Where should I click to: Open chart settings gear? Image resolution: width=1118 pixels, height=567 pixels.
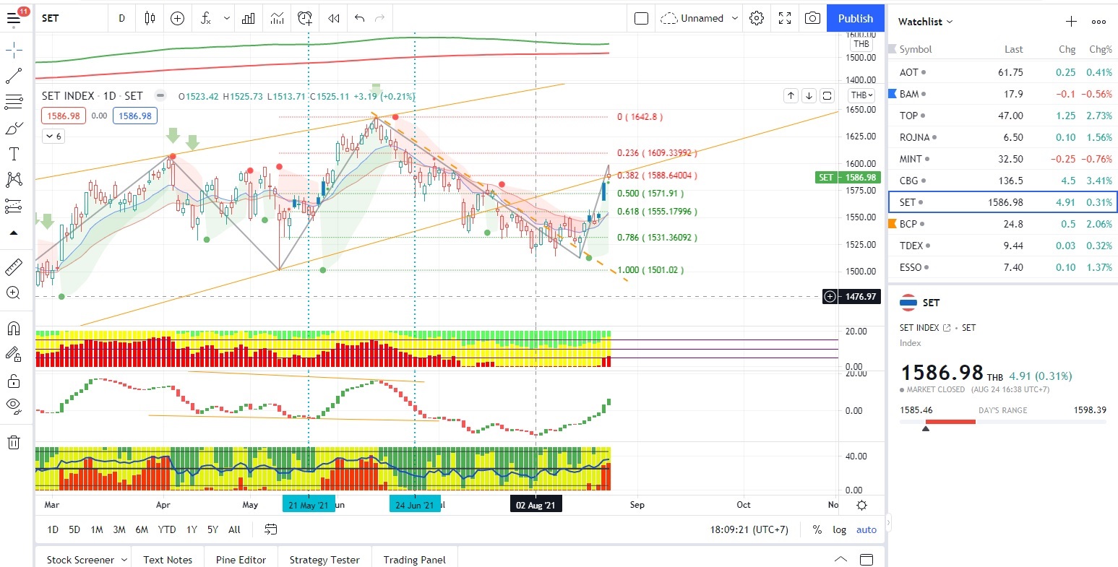(x=757, y=18)
